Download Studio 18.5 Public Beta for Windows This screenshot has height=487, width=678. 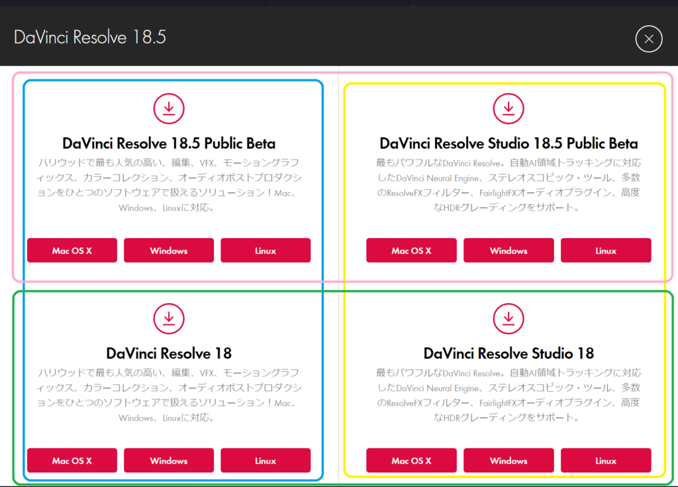508,250
